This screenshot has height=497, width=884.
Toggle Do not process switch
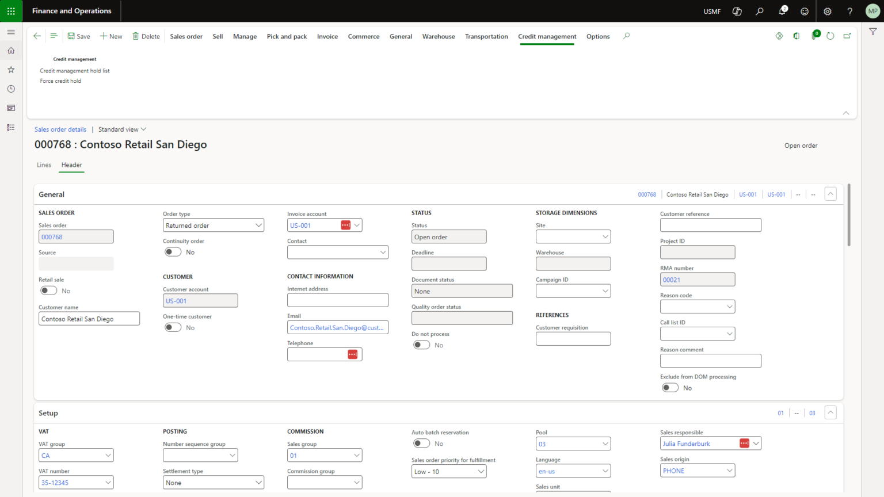click(x=421, y=345)
